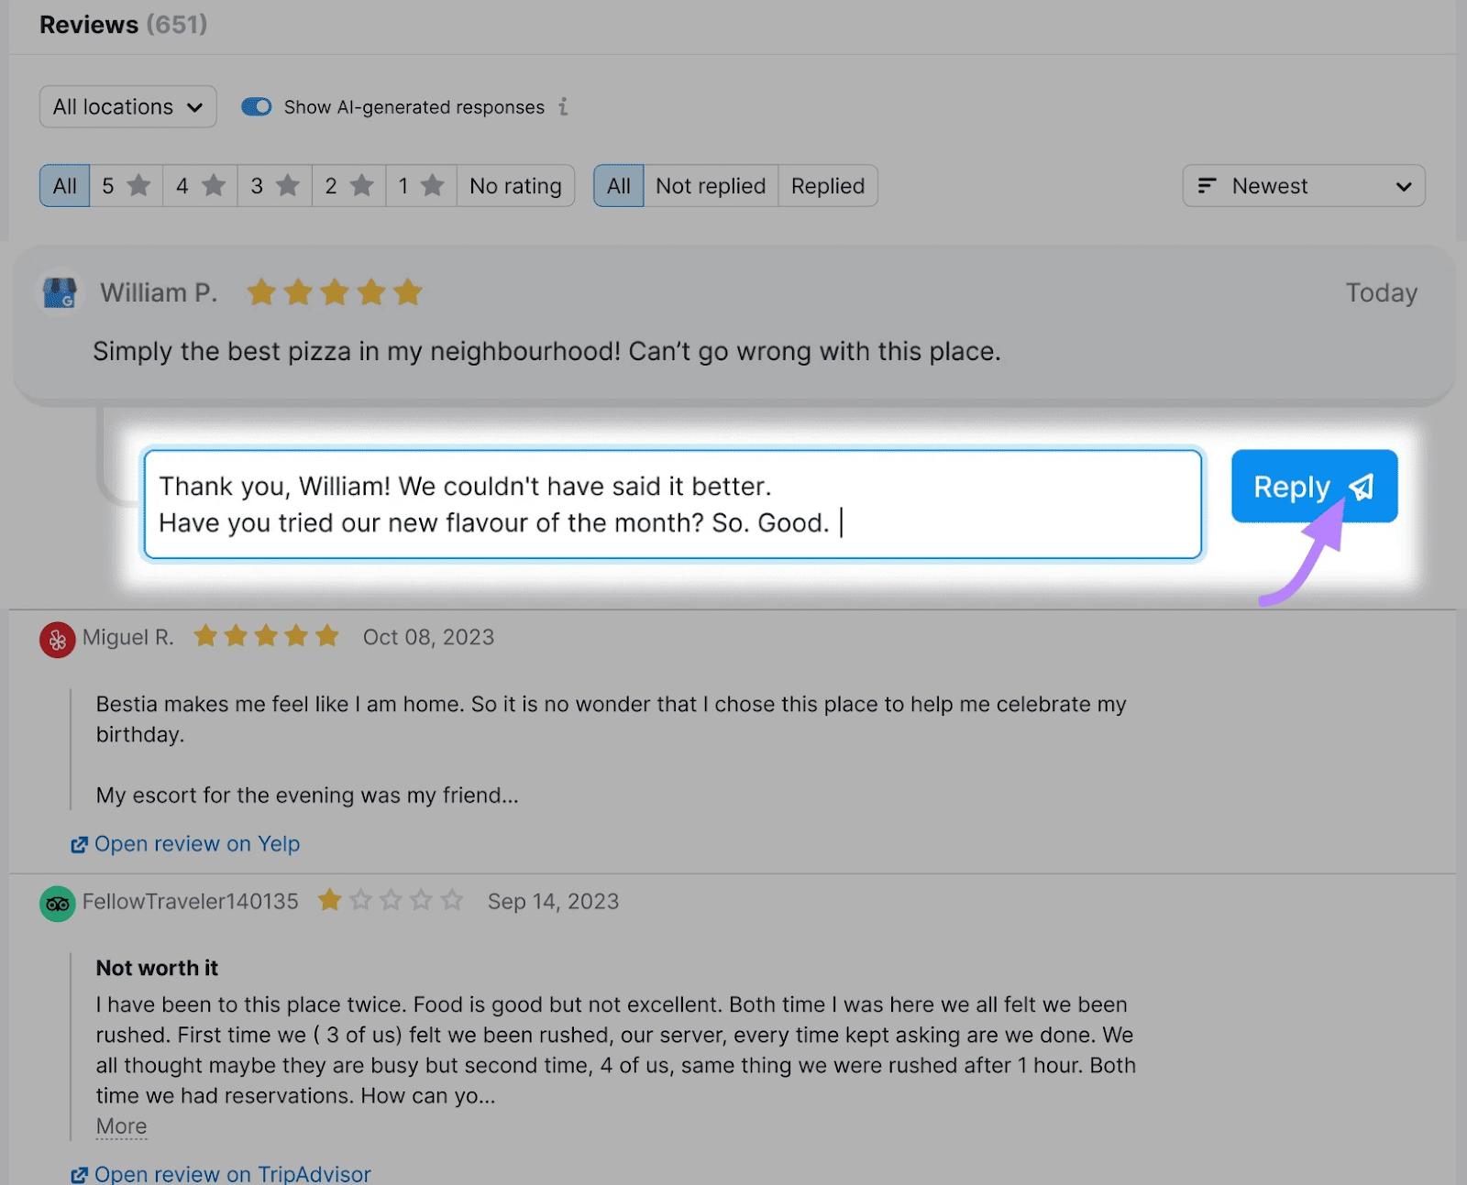Click the sort lines icon next to Newest
The image size is (1467, 1185).
(1207, 186)
